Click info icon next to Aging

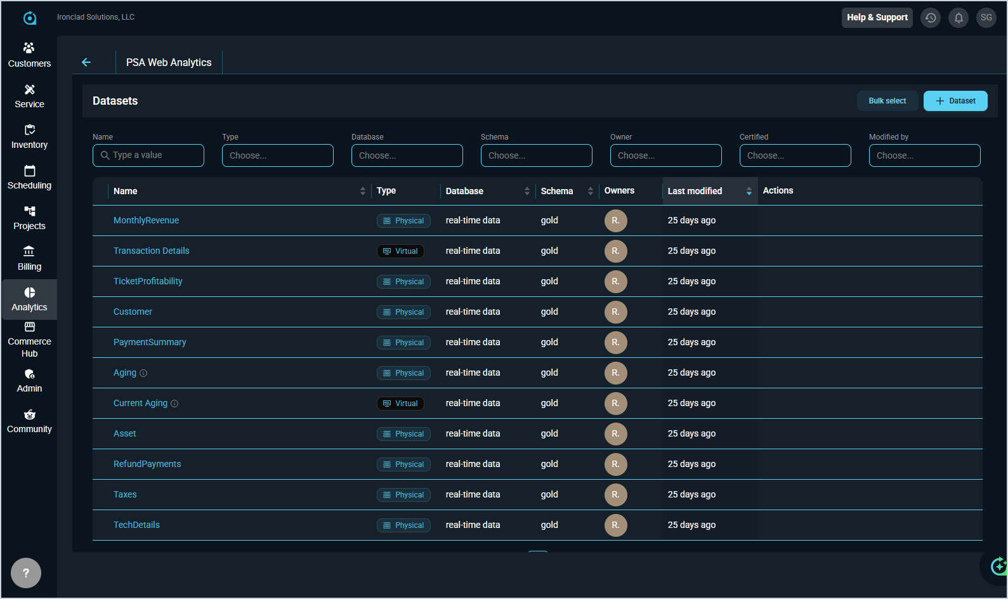click(x=143, y=373)
